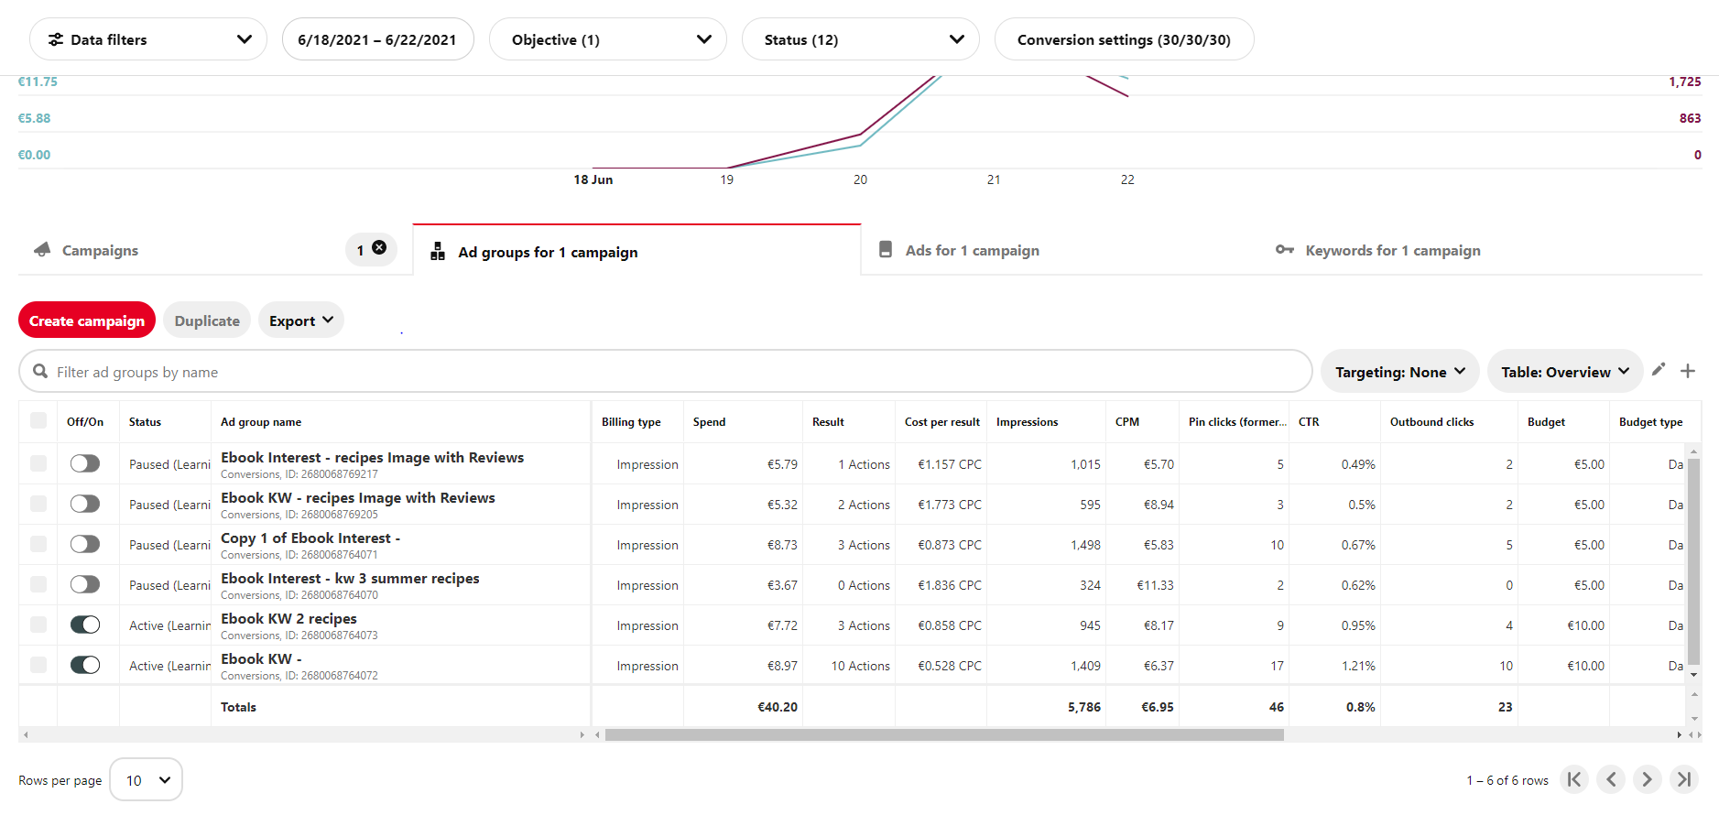Viewport: 1719px width, 815px height.
Task: Open the Rows per page selector
Action: 147,780
